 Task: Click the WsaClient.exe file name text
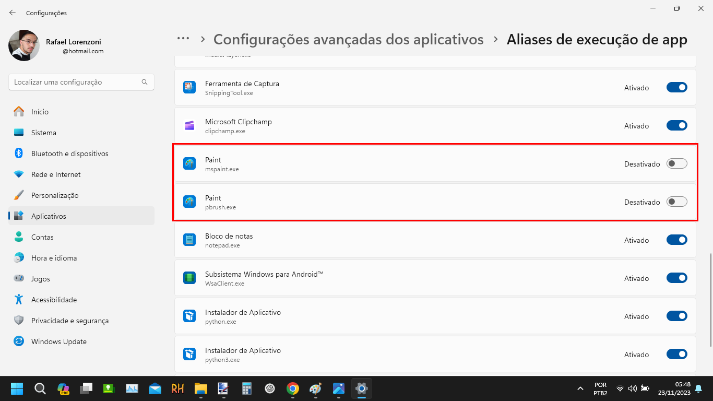tap(224, 284)
